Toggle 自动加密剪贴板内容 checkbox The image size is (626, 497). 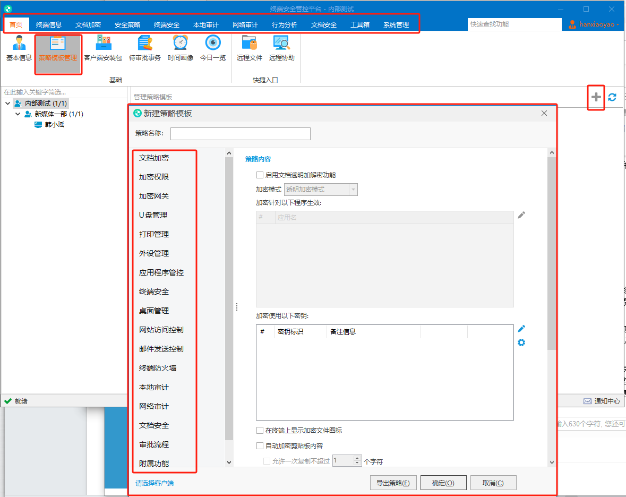(x=260, y=445)
